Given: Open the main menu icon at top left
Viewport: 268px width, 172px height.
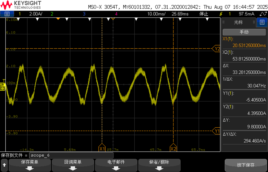Looking at the screenshot, I should (x=7, y=14).
